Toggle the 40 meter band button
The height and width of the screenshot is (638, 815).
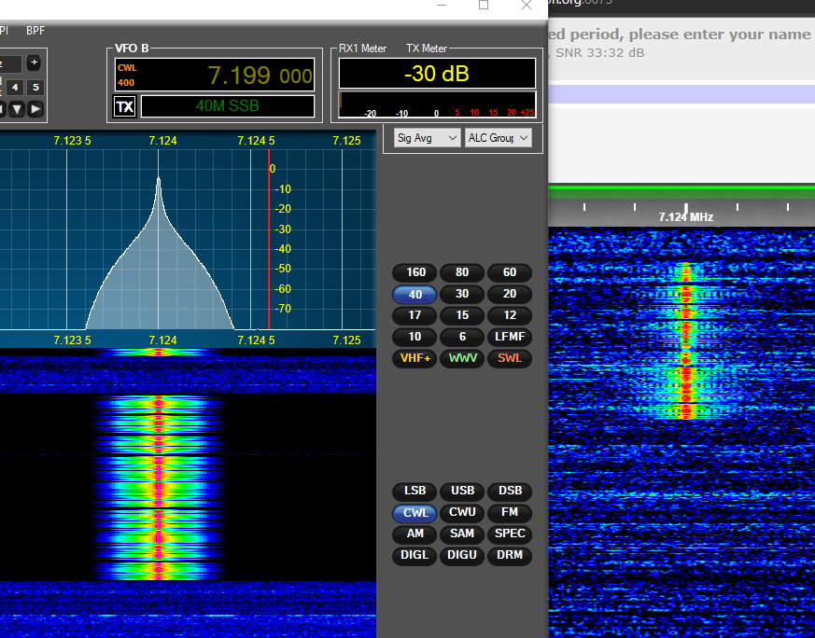pyautogui.click(x=415, y=294)
